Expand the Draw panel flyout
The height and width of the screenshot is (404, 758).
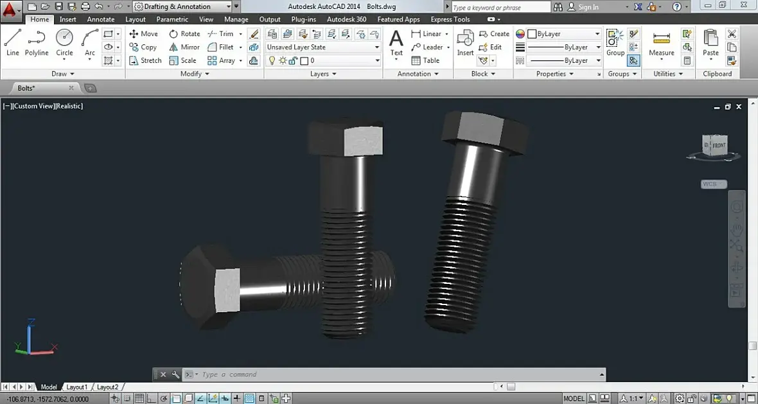click(63, 74)
